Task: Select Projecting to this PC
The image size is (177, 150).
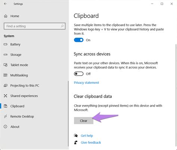Action: click(x=25, y=86)
